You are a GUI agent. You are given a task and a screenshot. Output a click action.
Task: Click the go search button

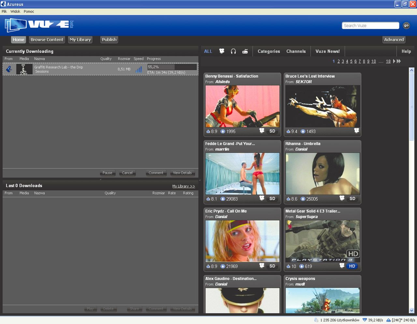pos(406,25)
